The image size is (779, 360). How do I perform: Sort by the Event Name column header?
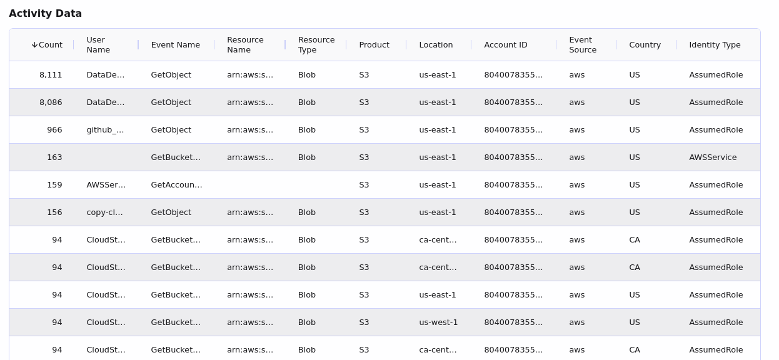coord(175,45)
